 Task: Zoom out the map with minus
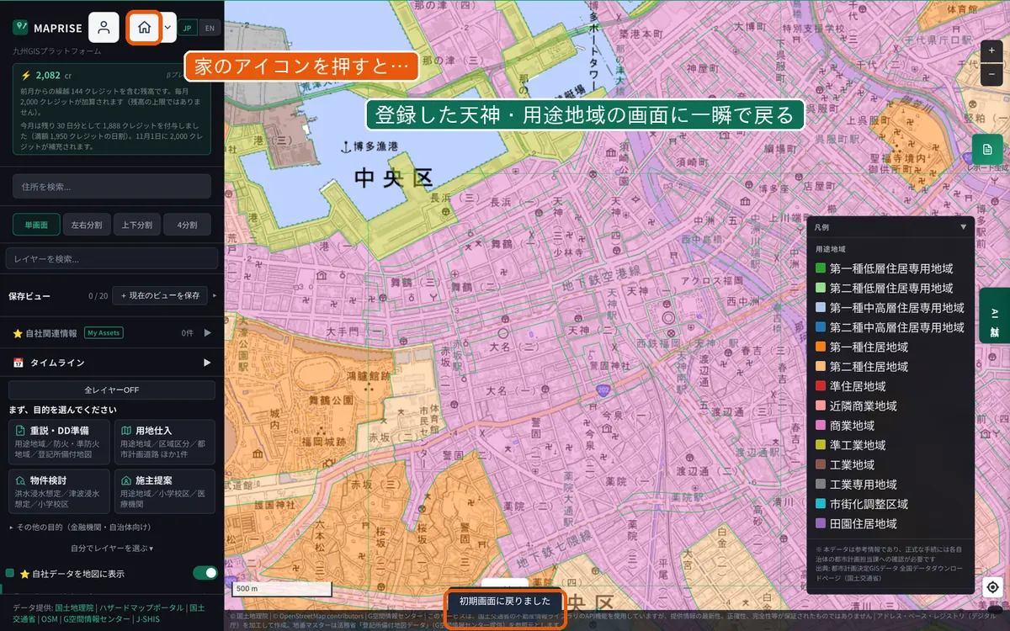[991, 74]
